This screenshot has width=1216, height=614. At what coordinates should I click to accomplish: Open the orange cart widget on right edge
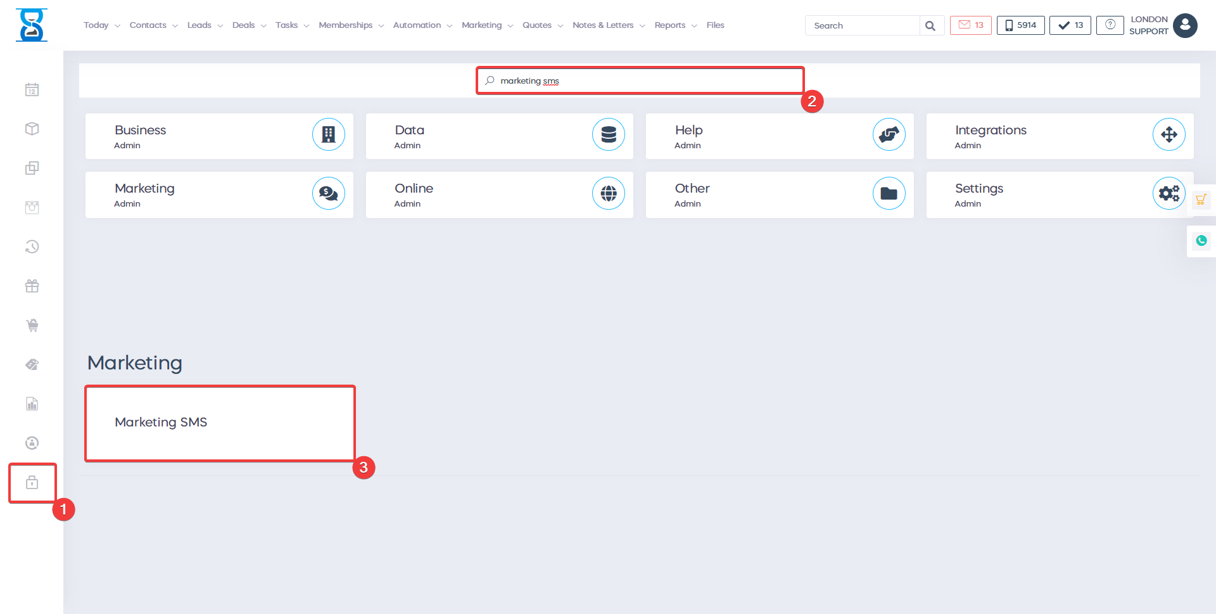coord(1201,200)
